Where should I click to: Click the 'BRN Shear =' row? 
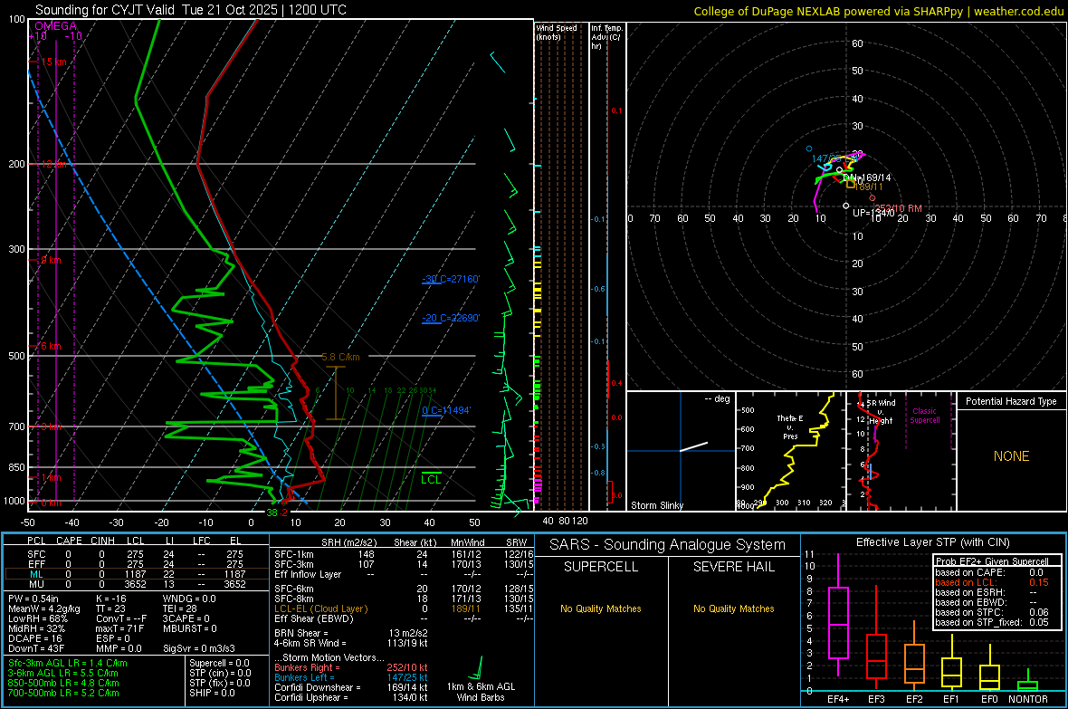pyautogui.click(x=351, y=633)
